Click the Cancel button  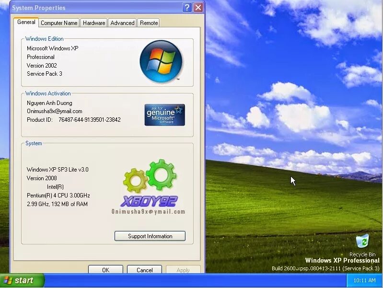[x=144, y=270]
